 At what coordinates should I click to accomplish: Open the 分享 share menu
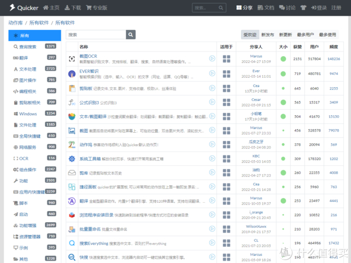pos(245,8)
